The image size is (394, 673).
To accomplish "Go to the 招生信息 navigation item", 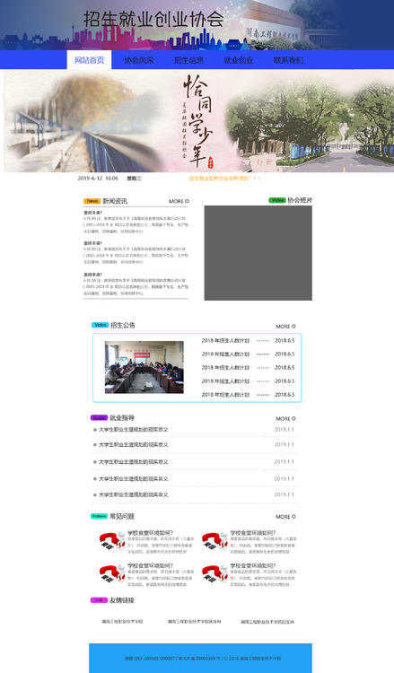I will coord(188,60).
